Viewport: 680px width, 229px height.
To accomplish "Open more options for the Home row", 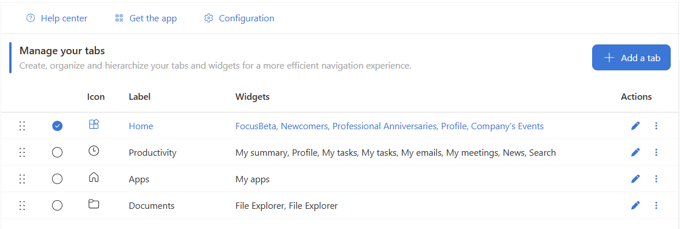I will pos(656,126).
